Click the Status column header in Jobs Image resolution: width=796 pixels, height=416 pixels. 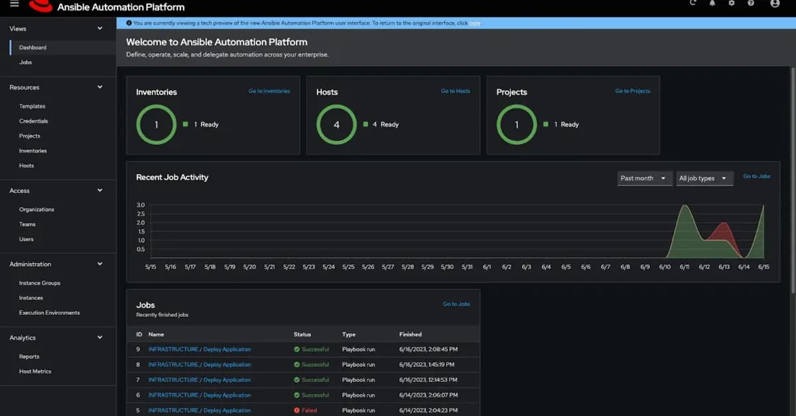[x=302, y=335]
